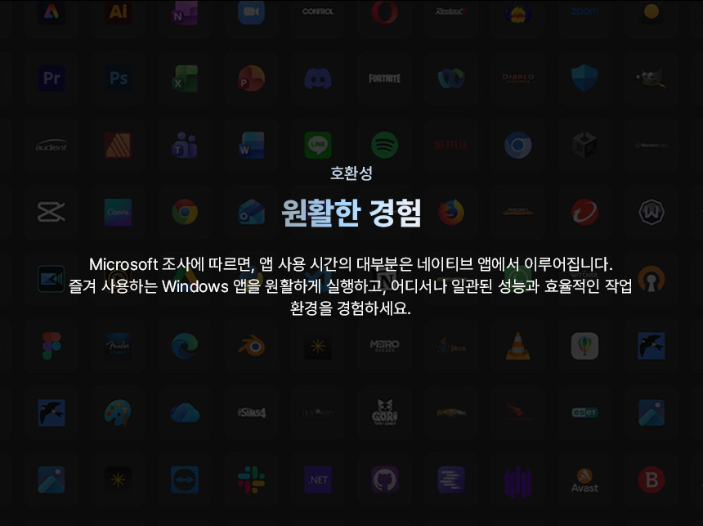Select the TeamViewer arrows icon
Image resolution: width=703 pixels, height=526 pixels.
(x=185, y=479)
